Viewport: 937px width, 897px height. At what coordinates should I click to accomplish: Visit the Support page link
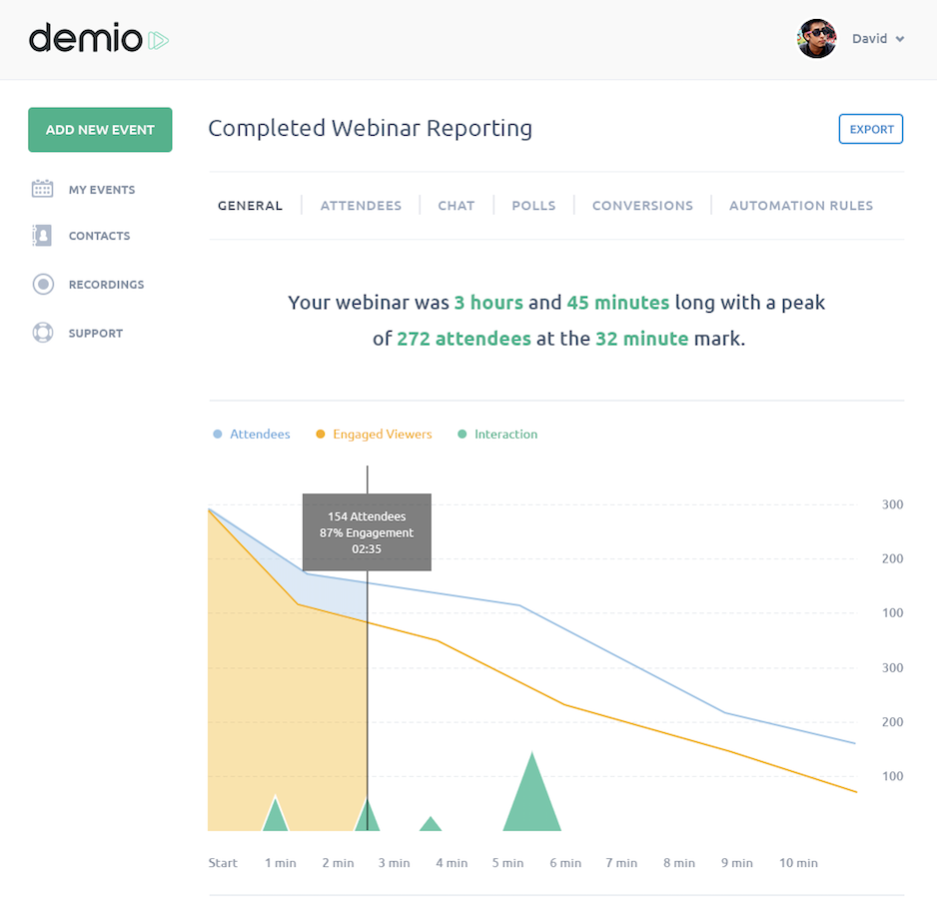click(96, 333)
